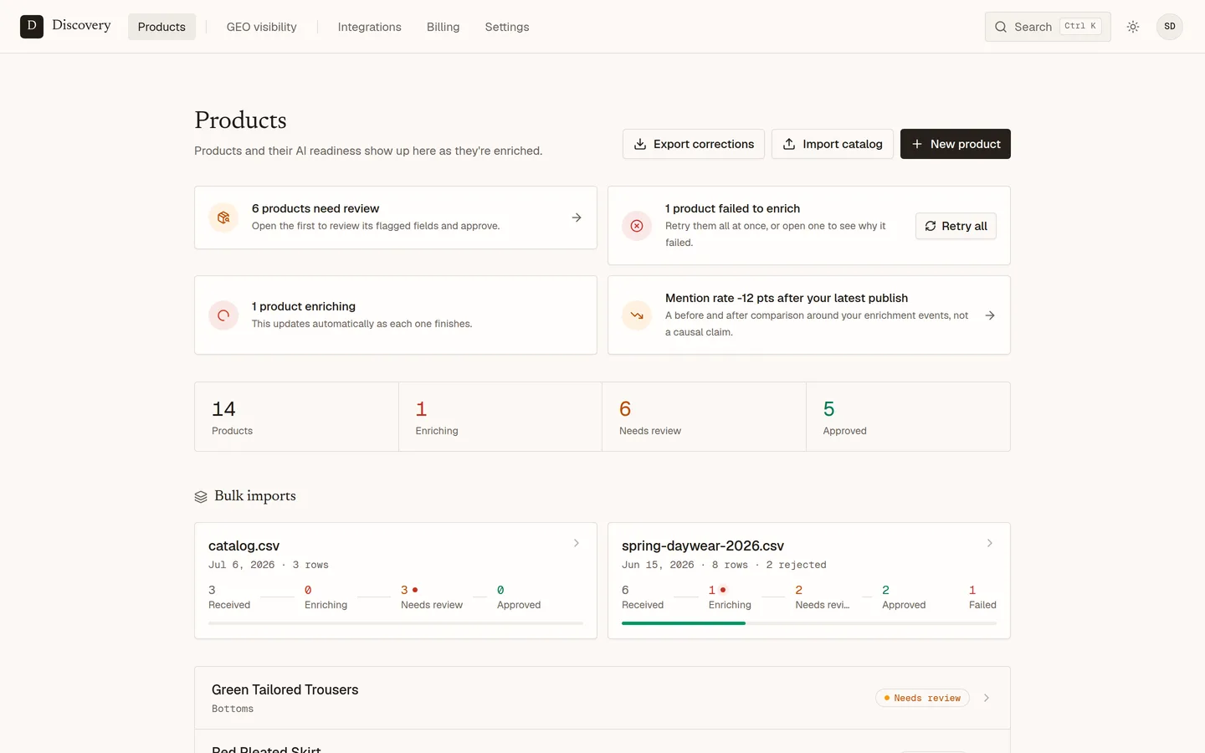This screenshot has height=753, width=1205.
Task: Click the catalog.csv progress bar
Action: click(396, 623)
